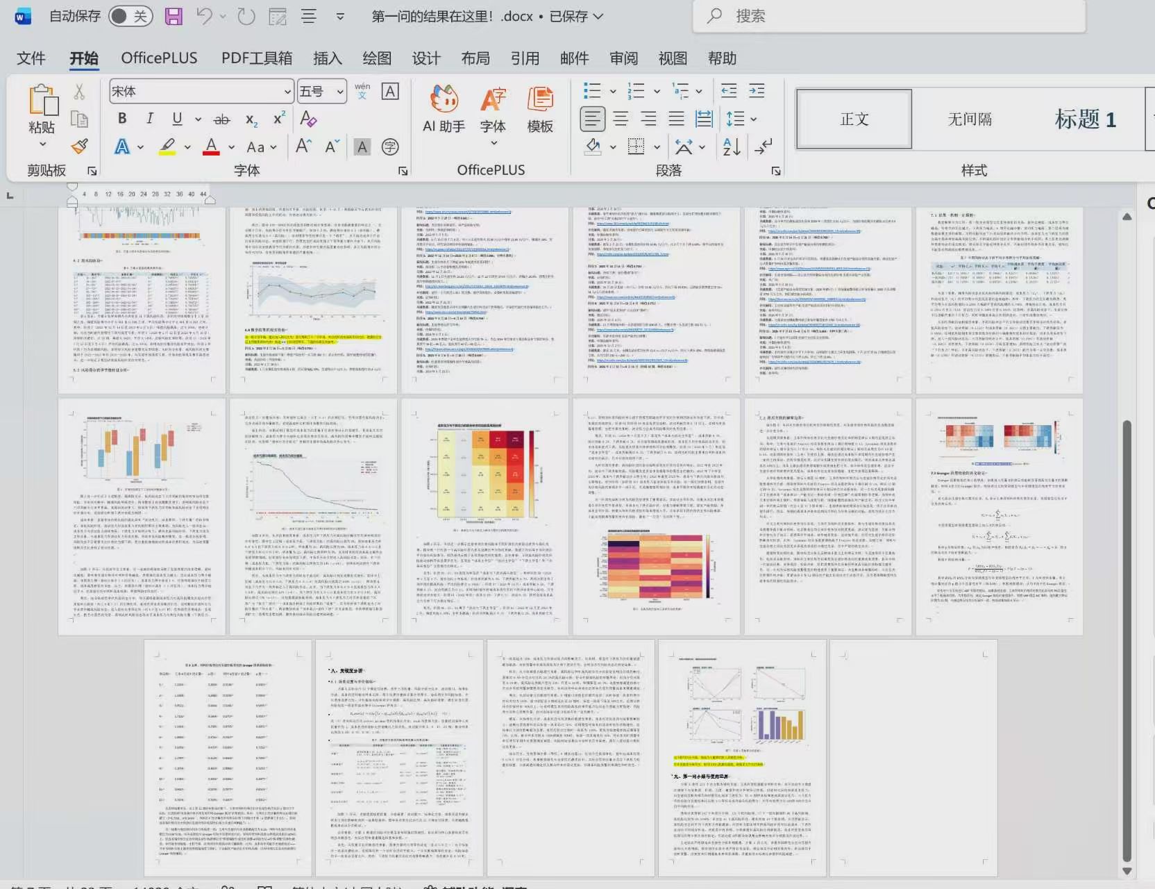Click the Save icon in title bar
1155x889 pixels.
[174, 16]
